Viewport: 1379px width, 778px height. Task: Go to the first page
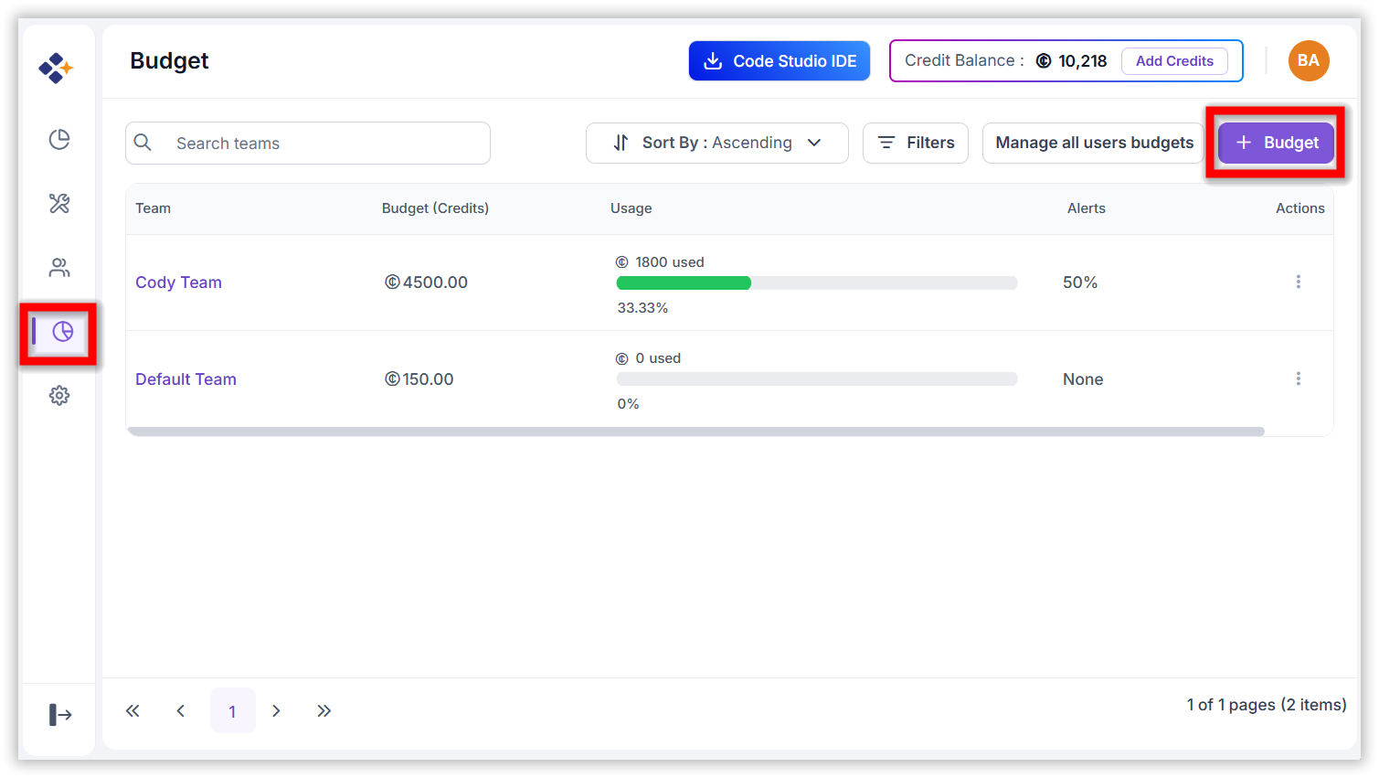click(x=133, y=710)
